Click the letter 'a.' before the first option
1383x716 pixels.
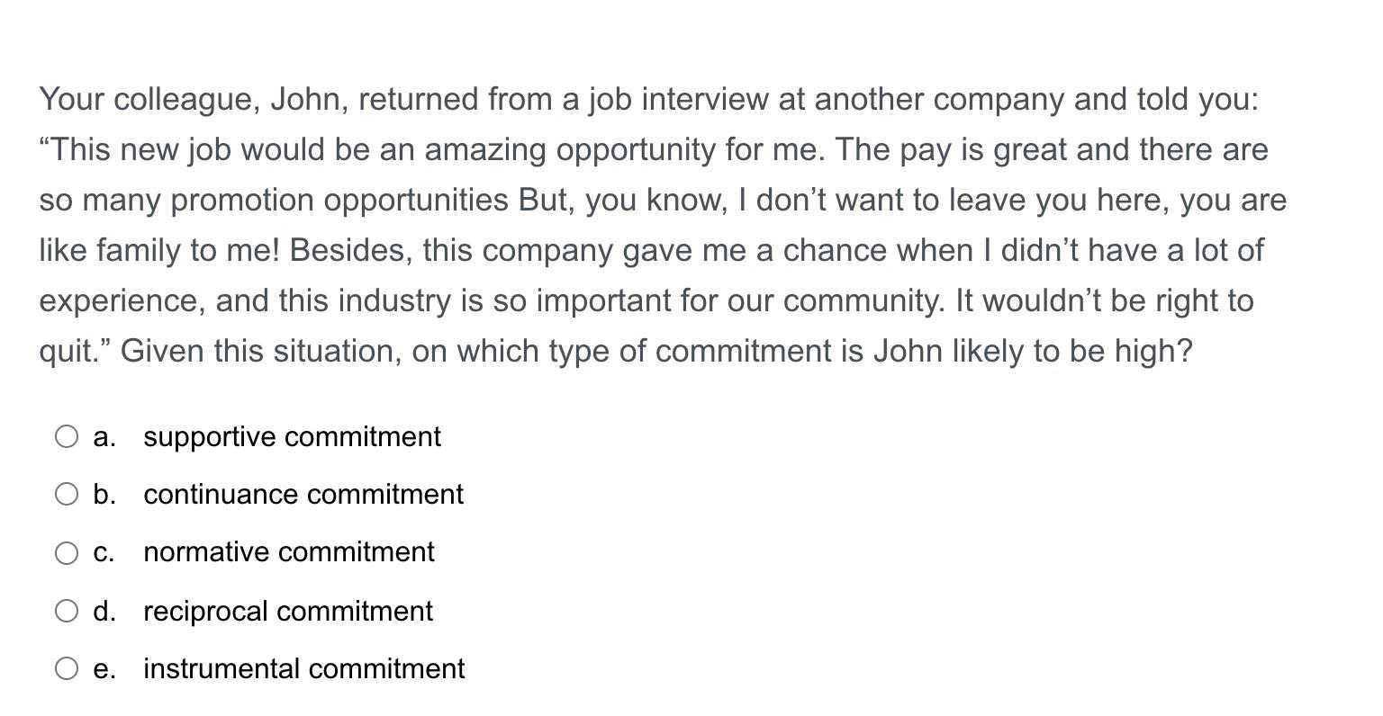tap(104, 436)
